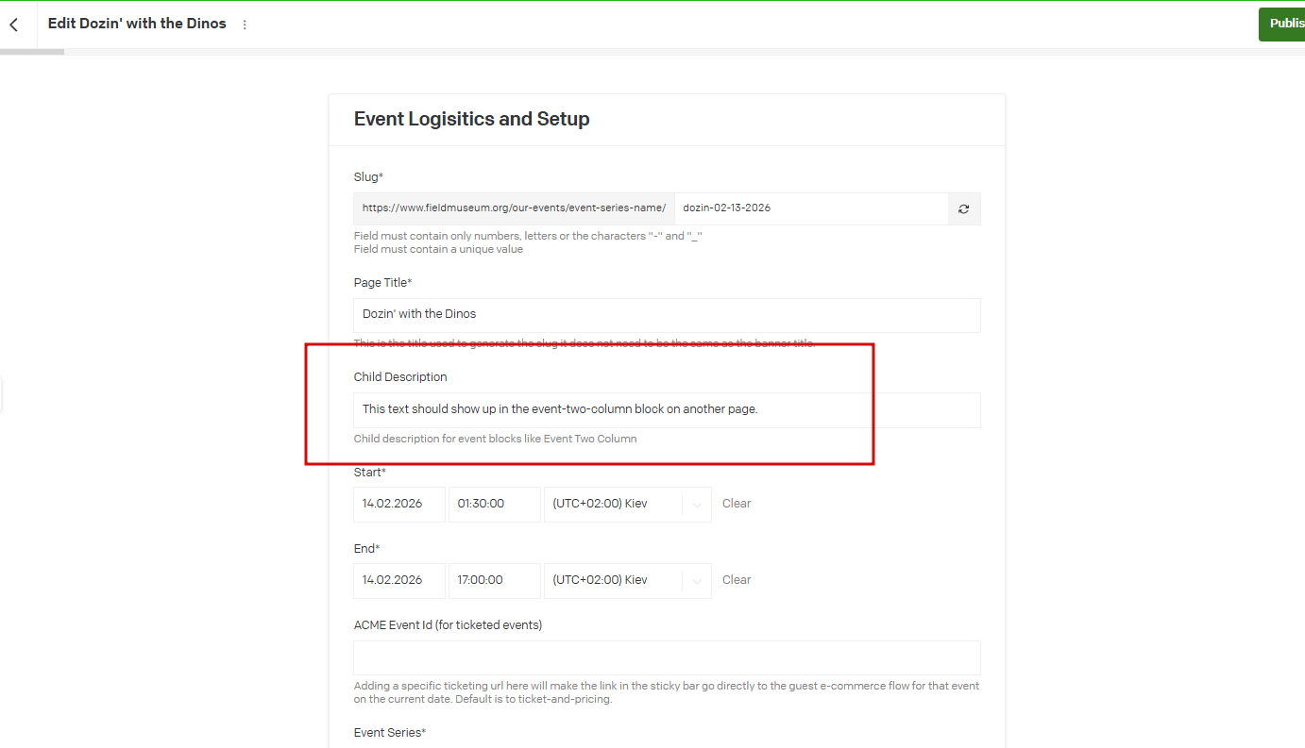Select the Start date field
1305x748 pixels.
pyautogui.click(x=398, y=504)
